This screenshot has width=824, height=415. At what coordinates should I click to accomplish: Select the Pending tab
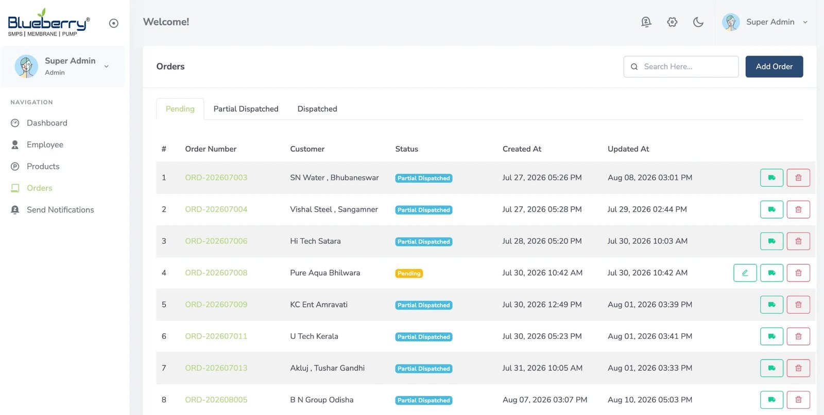tap(180, 109)
